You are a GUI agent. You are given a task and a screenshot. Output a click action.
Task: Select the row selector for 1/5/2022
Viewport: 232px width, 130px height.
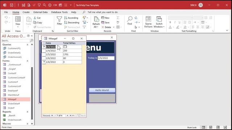(x=44, y=55)
